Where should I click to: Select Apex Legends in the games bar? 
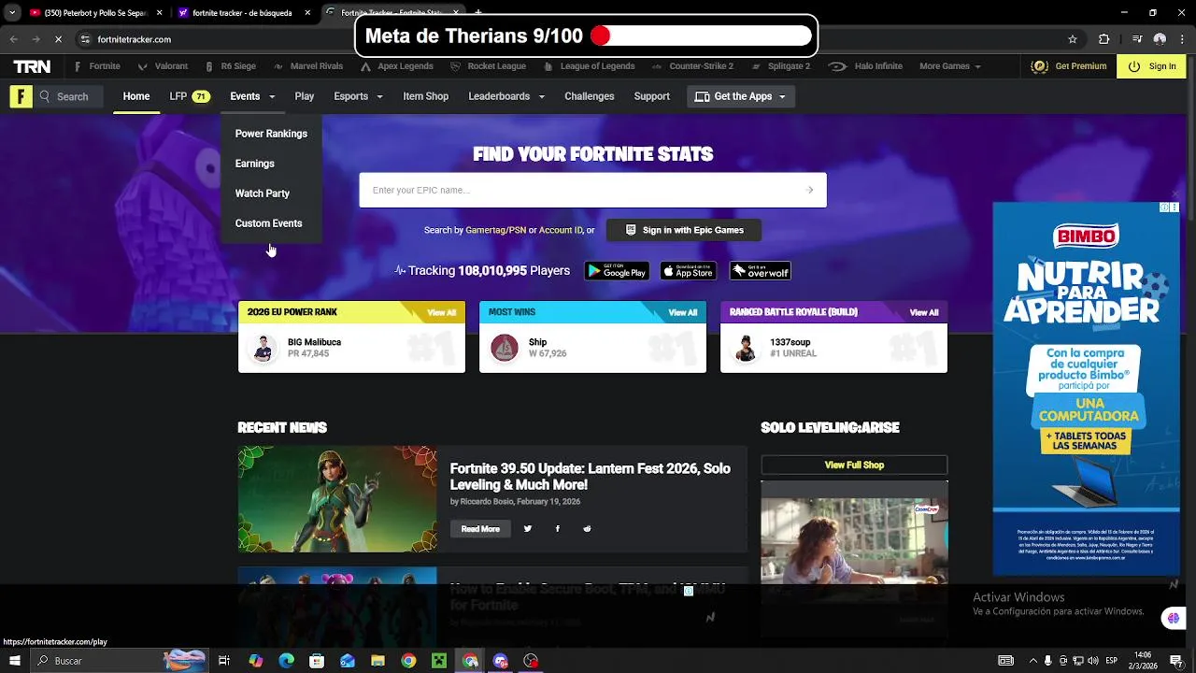pyautogui.click(x=397, y=66)
